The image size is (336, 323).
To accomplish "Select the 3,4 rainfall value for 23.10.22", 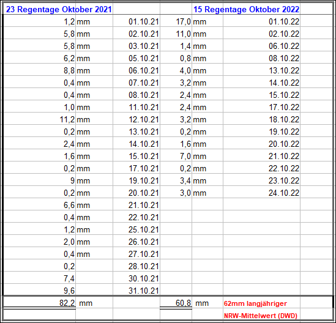I will click(x=185, y=181).
